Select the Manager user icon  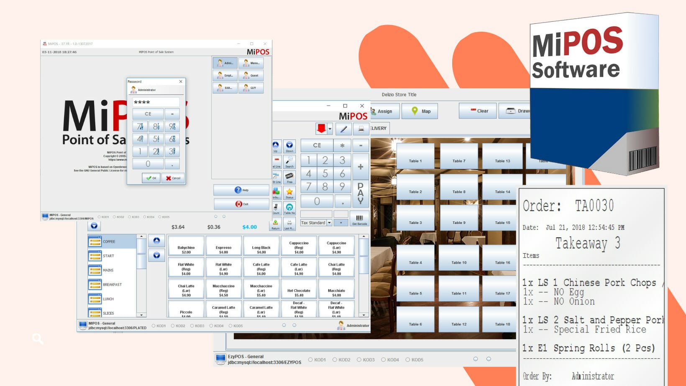pos(251,63)
